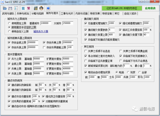Open the 计略与陷阱 tab
This screenshot has height=116, width=160.
pos(37,14)
